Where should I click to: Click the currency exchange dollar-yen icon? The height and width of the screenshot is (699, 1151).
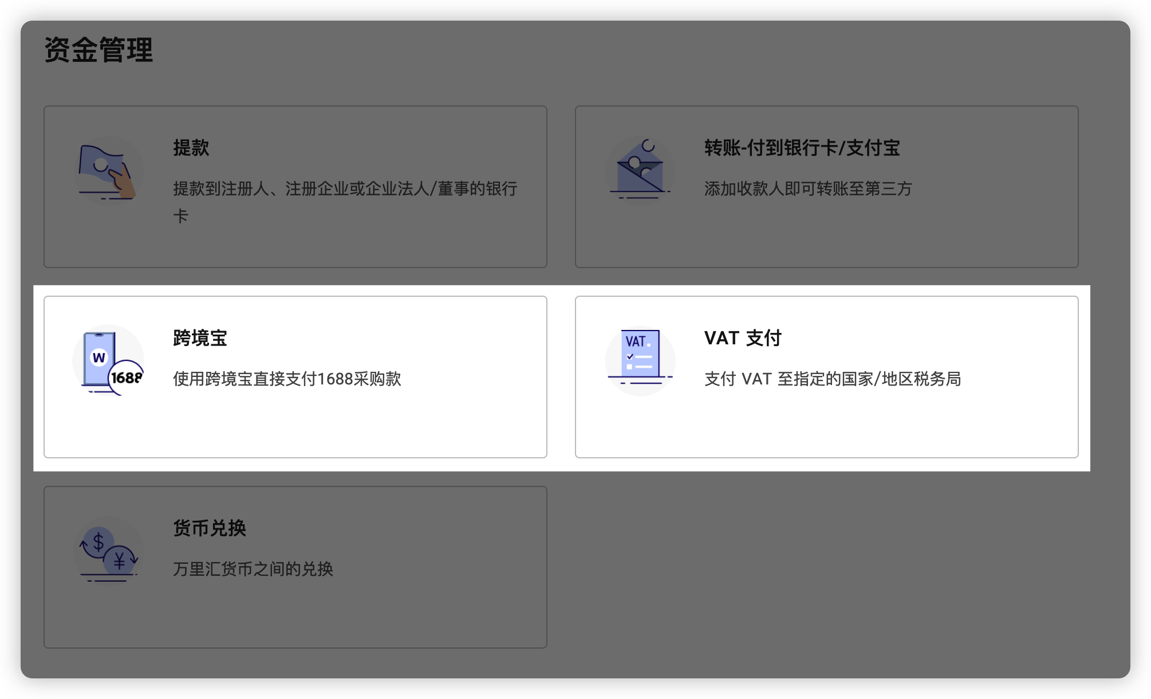coord(108,551)
